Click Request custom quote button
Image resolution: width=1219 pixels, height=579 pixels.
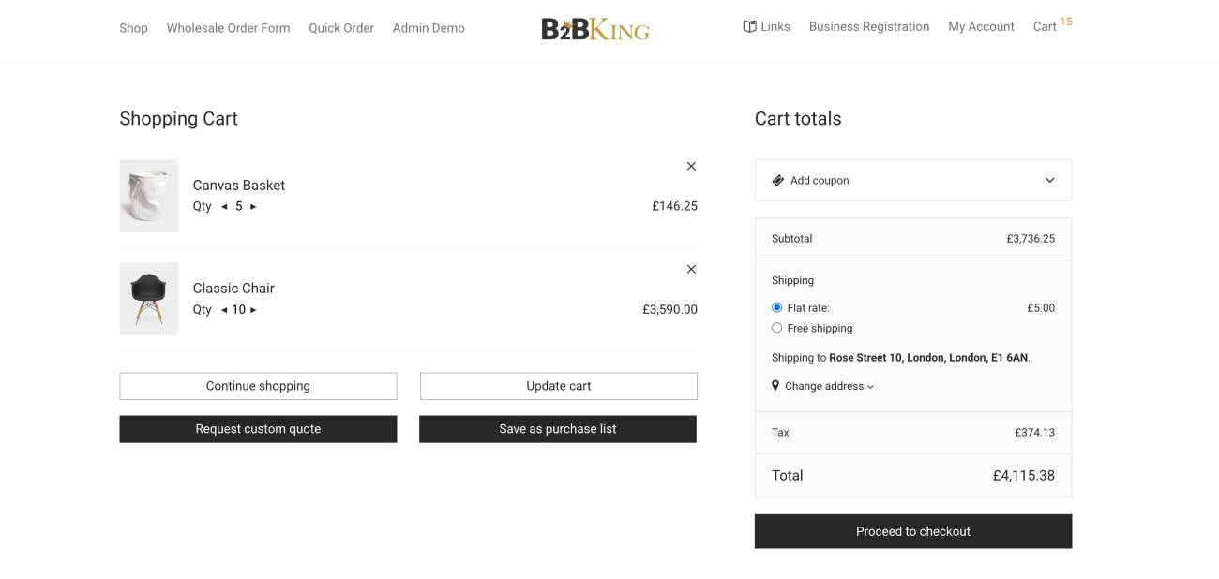(x=258, y=429)
